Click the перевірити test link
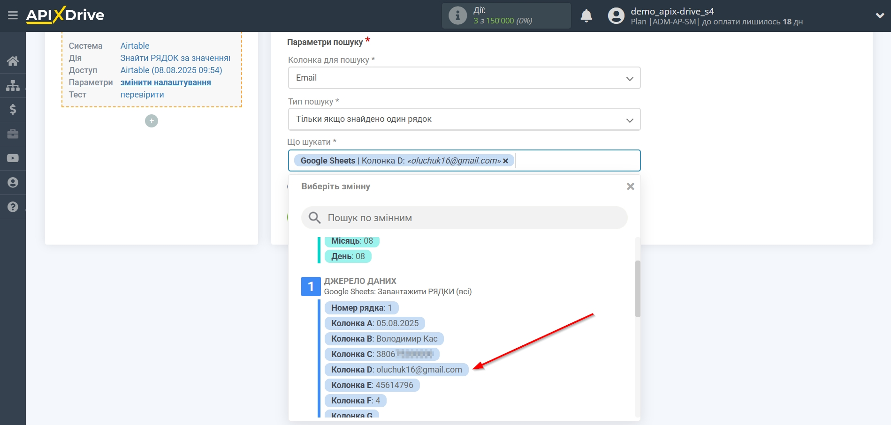The image size is (891, 425). coord(142,95)
